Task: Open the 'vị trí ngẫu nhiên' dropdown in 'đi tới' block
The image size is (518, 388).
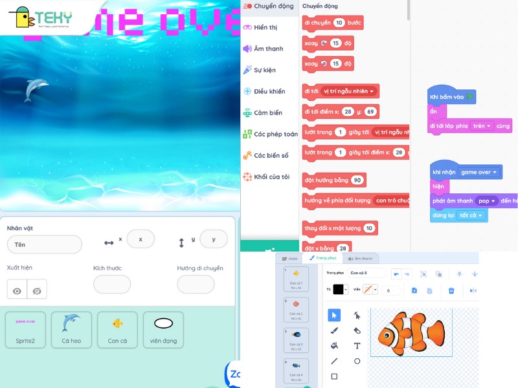Action: point(350,91)
